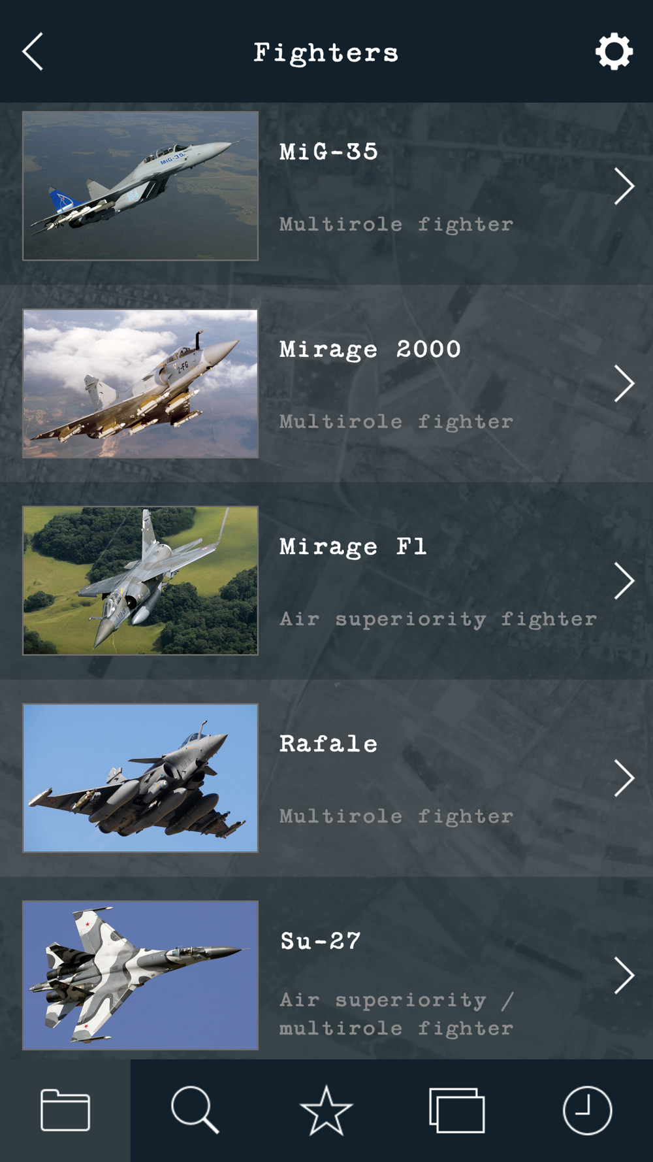Open history with the clock icon

coord(587,1110)
